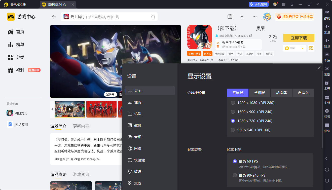Open 壁纸 wallpaper settings section

point(150,172)
